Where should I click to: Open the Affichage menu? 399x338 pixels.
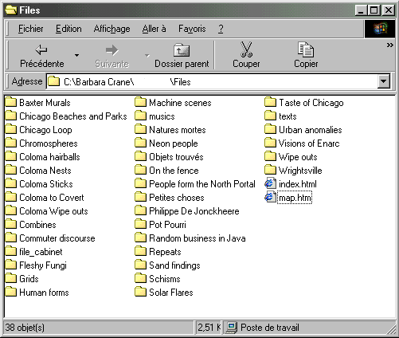pos(111,29)
